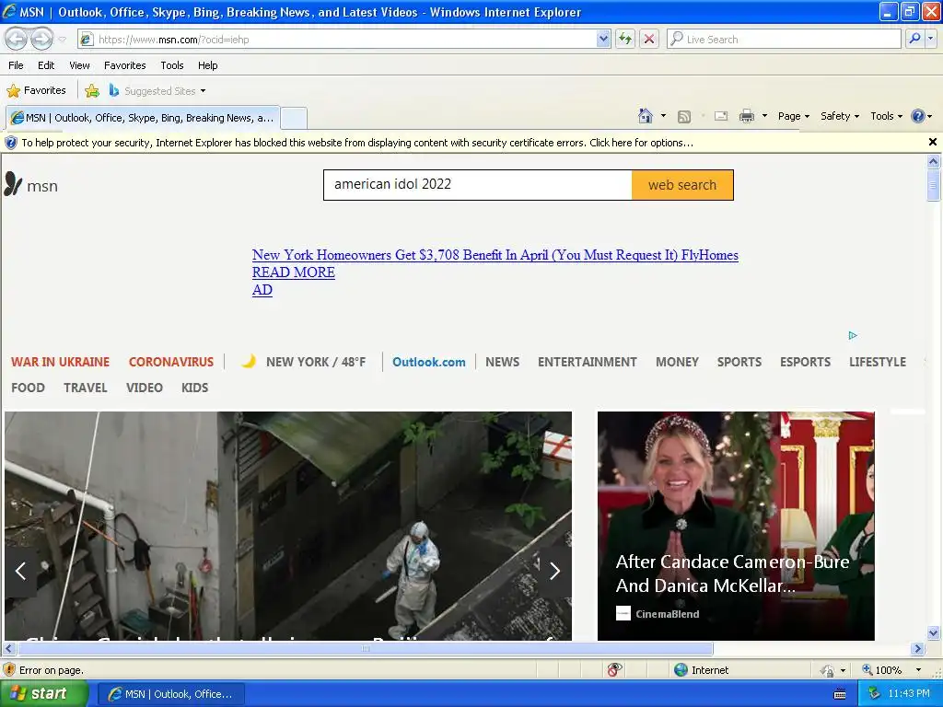Open the Home button dropdown arrow
Screen dimensions: 943x707
click(x=663, y=116)
